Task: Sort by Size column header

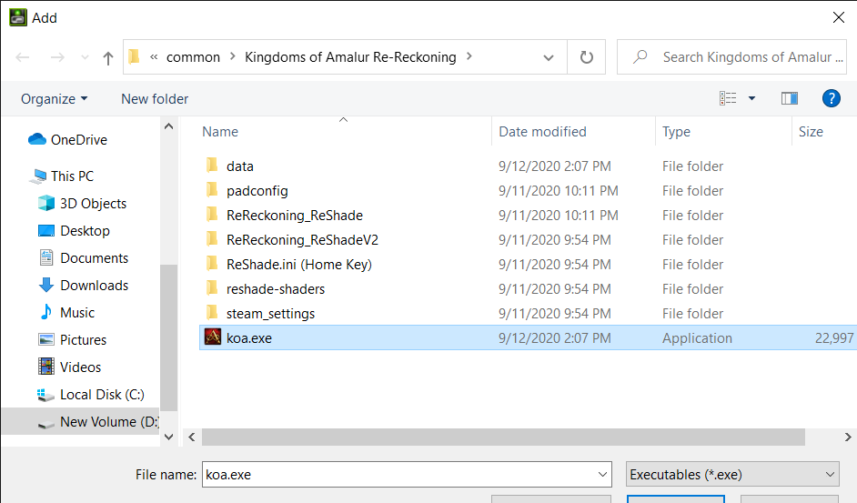Action: [811, 132]
